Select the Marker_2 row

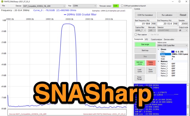point(174,66)
